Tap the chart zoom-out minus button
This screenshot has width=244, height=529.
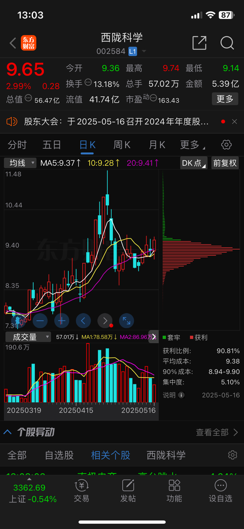coord(40,321)
